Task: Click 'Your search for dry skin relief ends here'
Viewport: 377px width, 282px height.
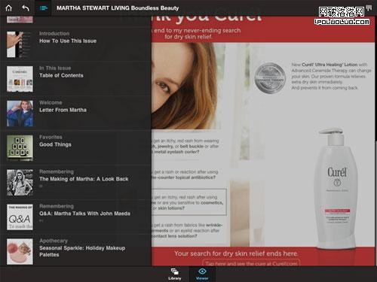Action: (236, 253)
